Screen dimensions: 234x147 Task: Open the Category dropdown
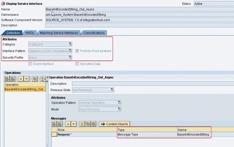(71, 44)
